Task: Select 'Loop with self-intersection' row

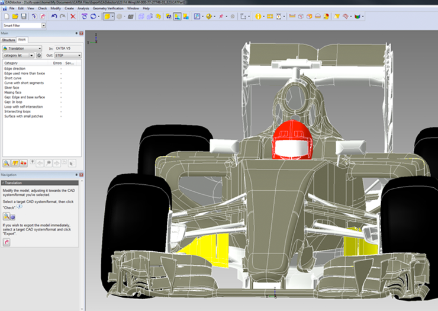Action: point(41,107)
